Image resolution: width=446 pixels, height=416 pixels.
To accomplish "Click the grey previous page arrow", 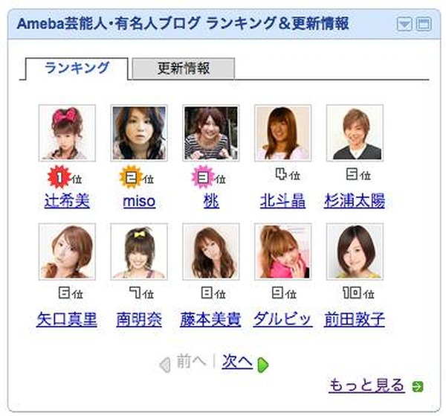I will coord(165,365).
